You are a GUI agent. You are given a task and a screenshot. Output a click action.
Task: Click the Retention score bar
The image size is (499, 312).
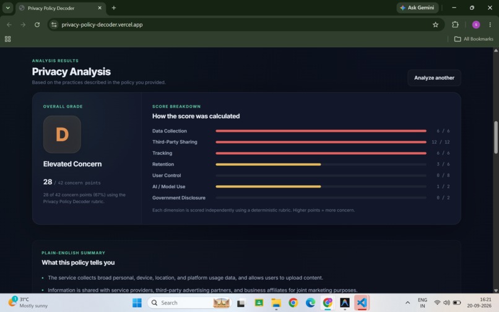(x=321, y=164)
